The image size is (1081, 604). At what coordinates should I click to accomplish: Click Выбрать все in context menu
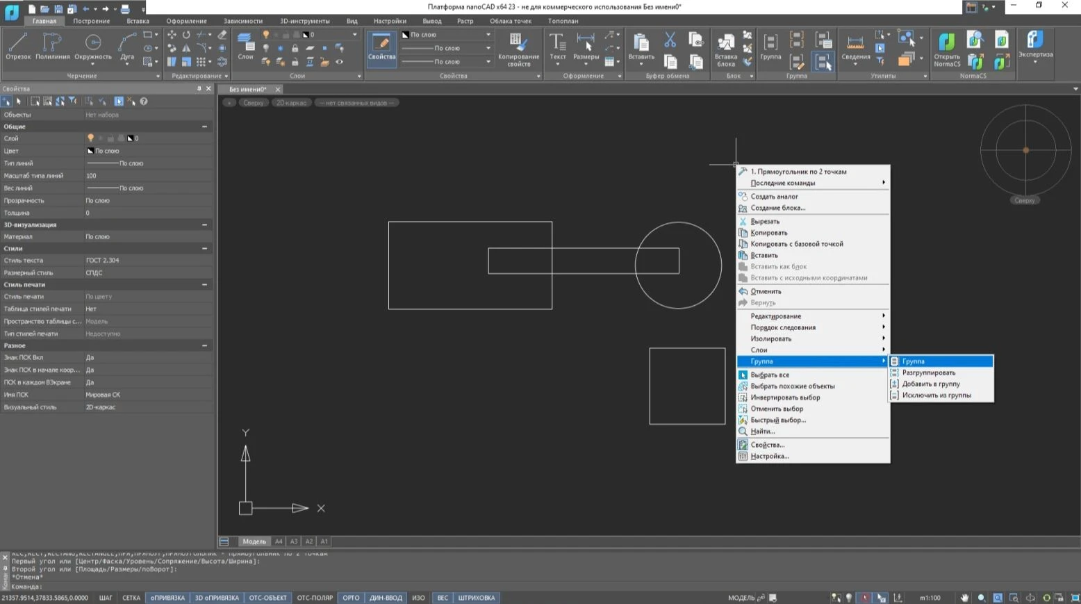click(x=770, y=375)
